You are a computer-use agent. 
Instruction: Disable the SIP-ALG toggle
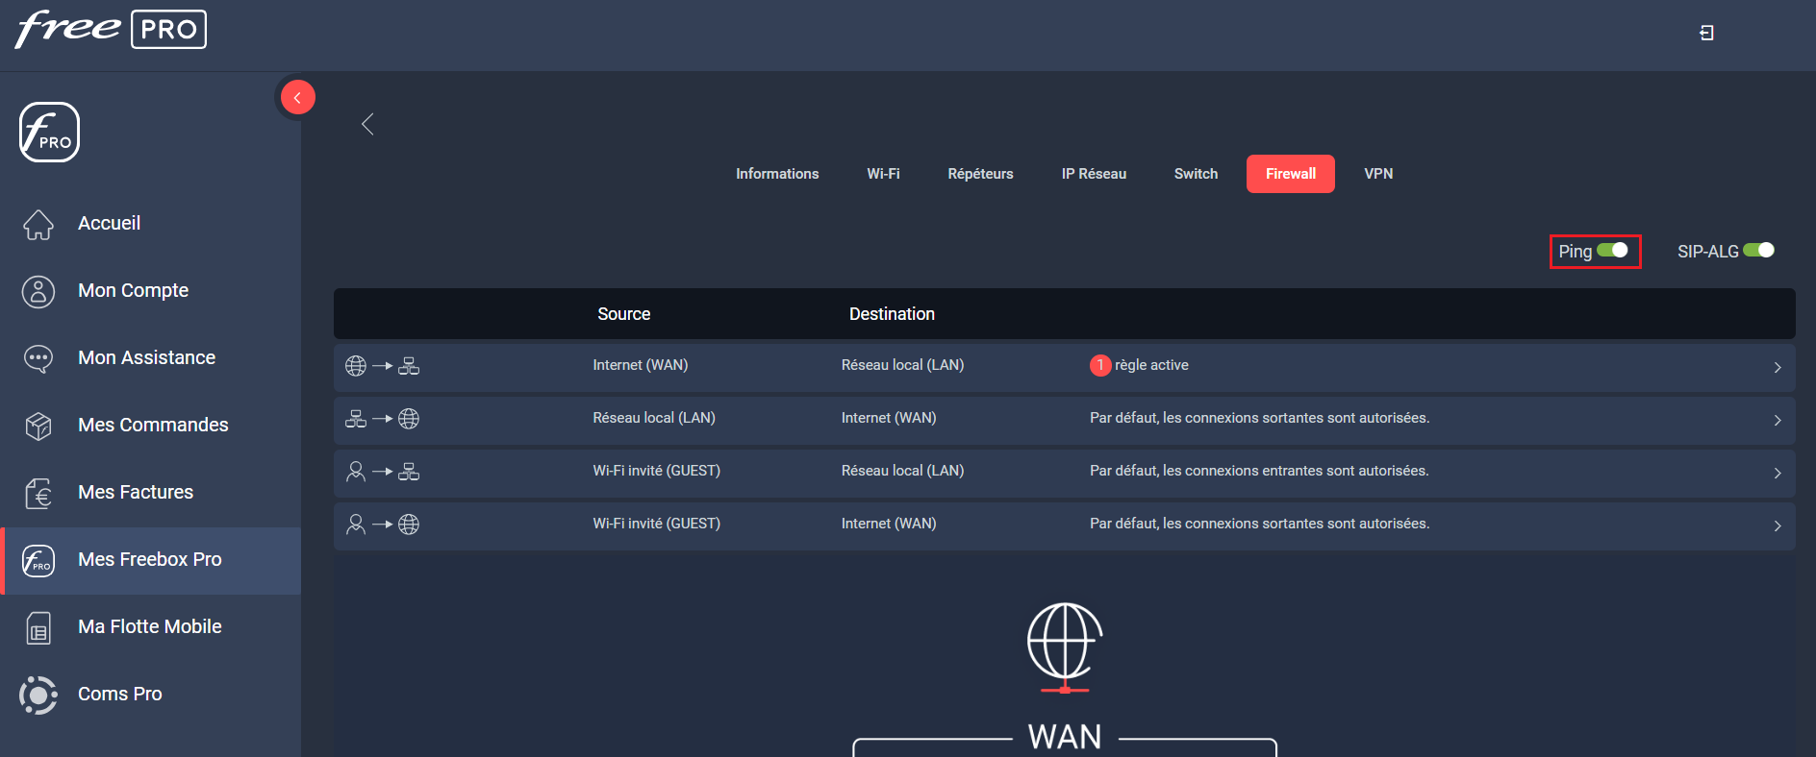click(x=1758, y=251)
